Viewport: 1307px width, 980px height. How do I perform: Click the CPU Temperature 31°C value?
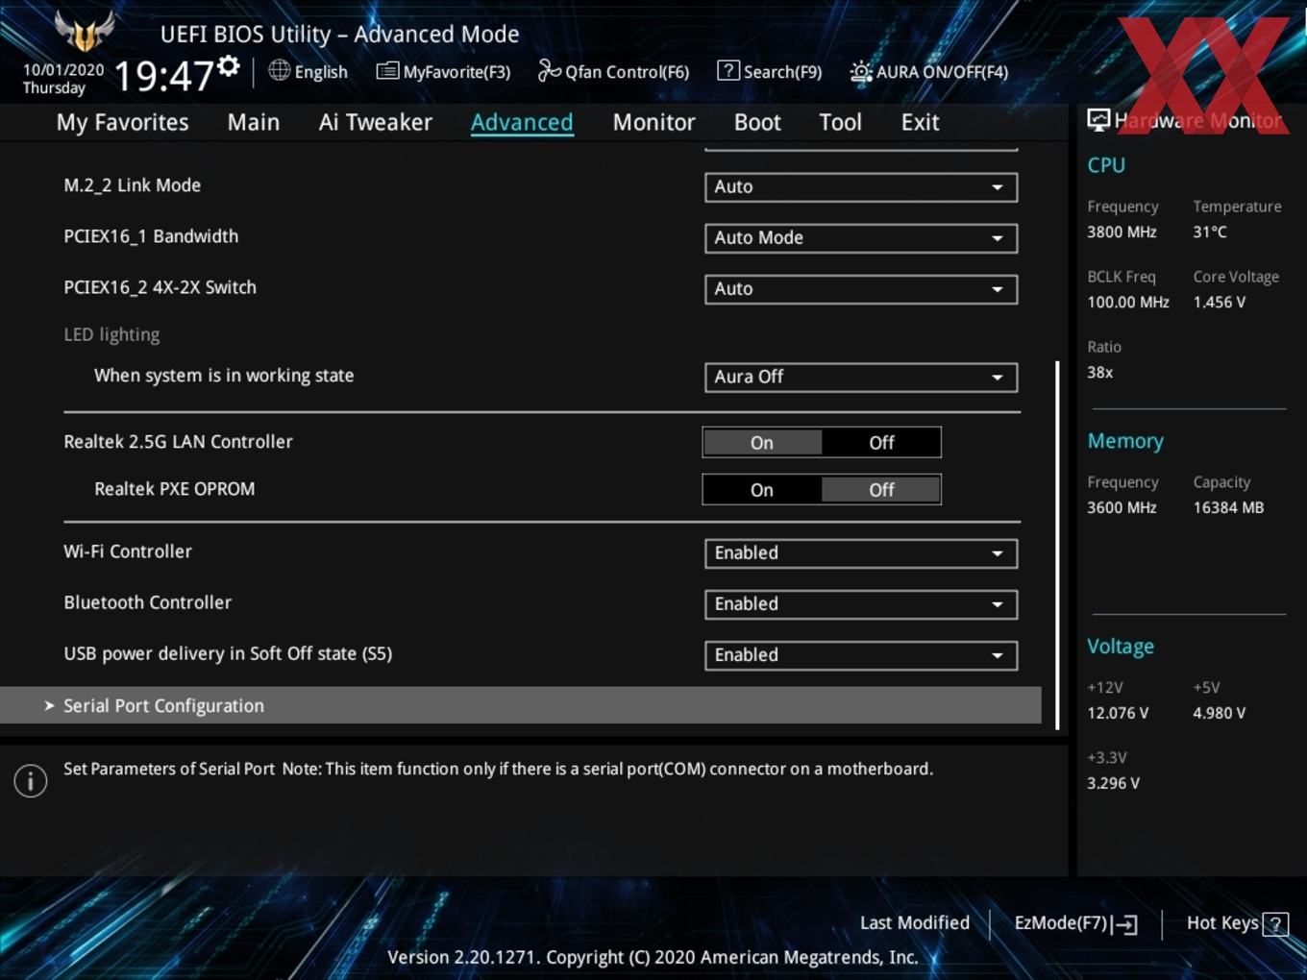point(1210,232)
